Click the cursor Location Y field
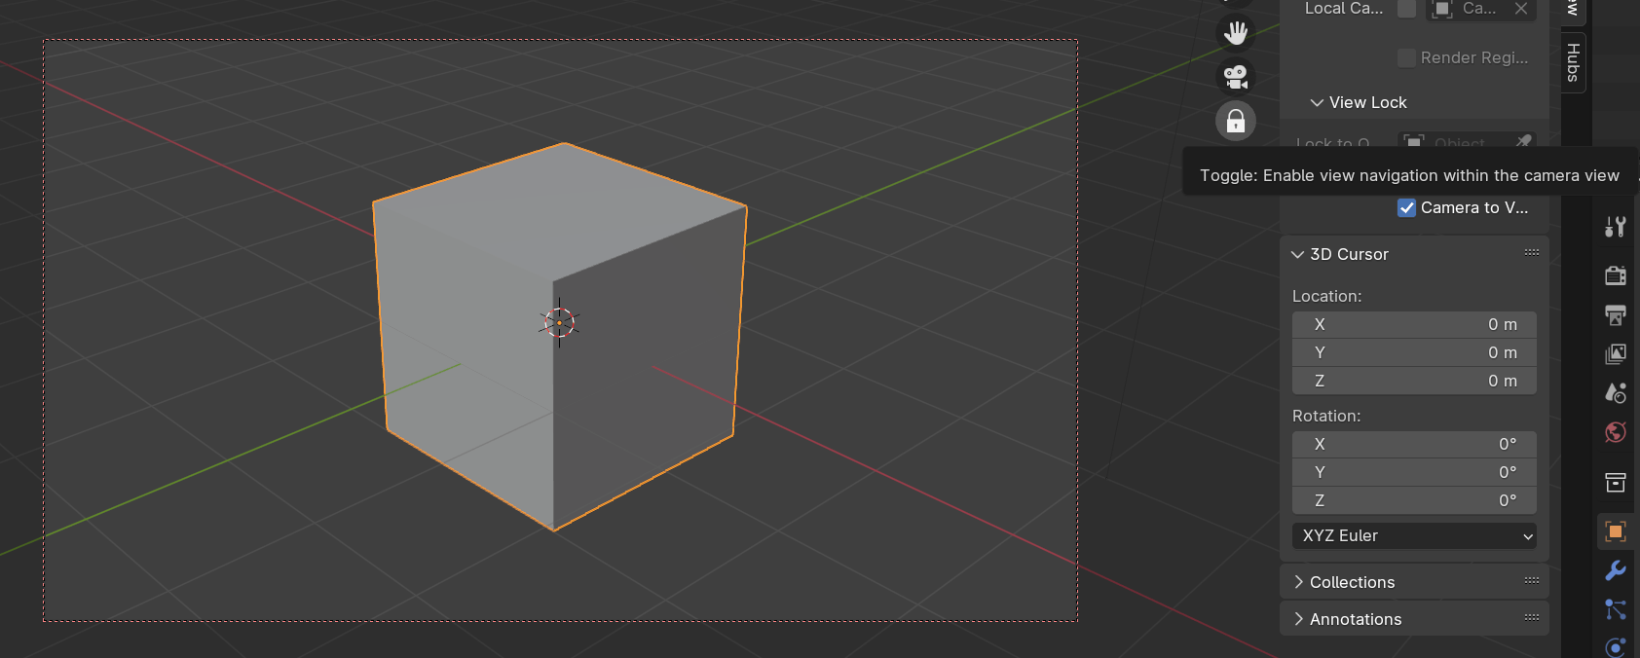Viewport: 1640px width, 658px height. [1414, 352]
